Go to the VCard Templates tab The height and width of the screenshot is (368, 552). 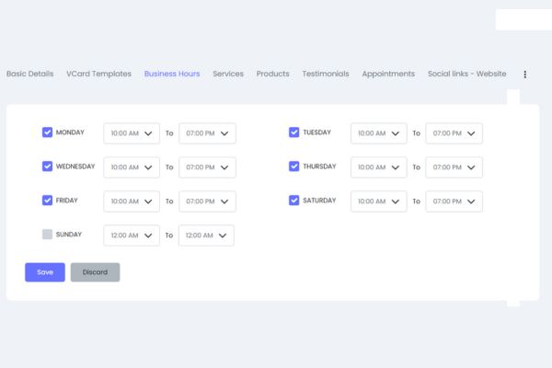[98, 74]
